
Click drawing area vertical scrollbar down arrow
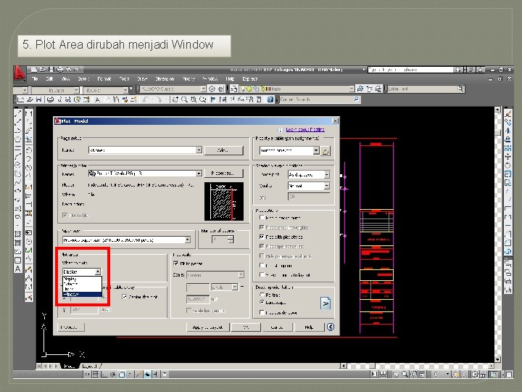[x=497, y=359]
